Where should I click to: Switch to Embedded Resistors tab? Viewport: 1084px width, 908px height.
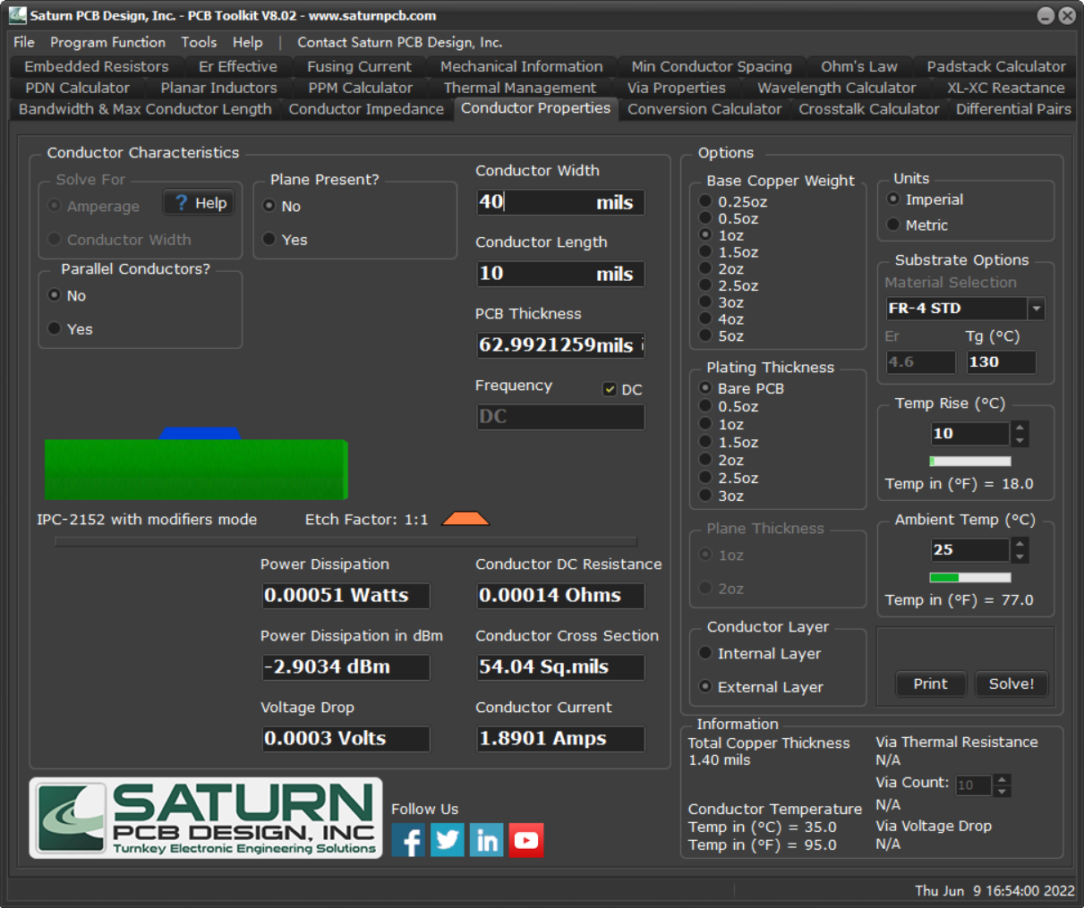coord(97,66)
